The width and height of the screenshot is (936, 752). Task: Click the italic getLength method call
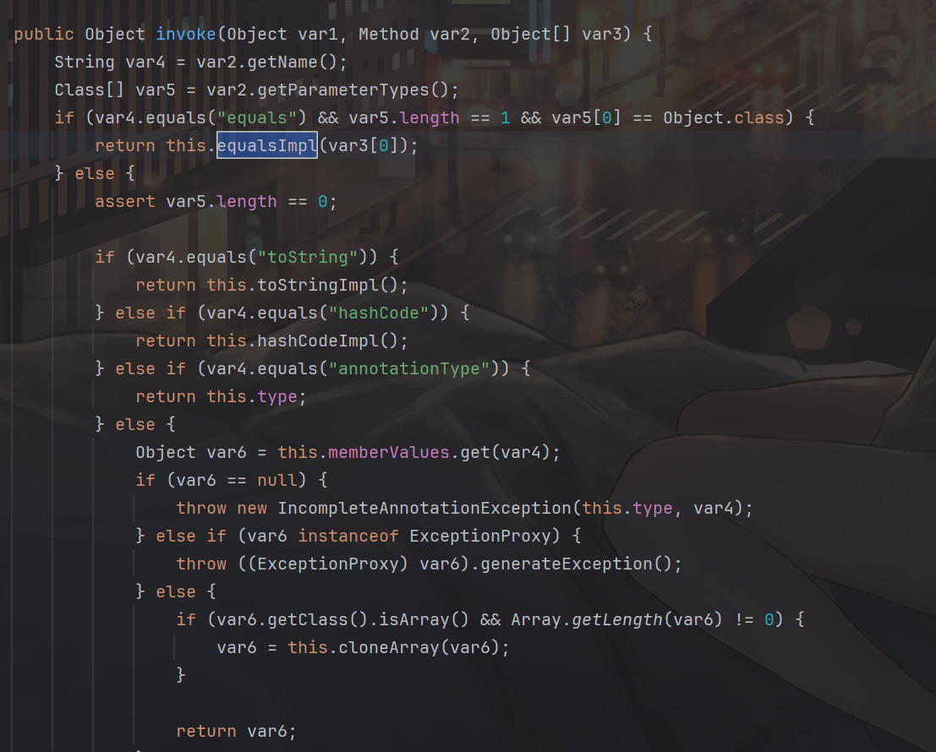point(617,619)
